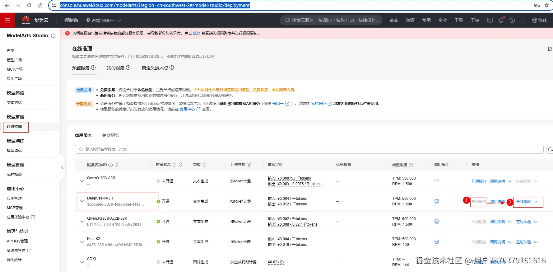Sort by 服务名称/ID column
The image size is (553, 272).
click(x=117, y=165)
